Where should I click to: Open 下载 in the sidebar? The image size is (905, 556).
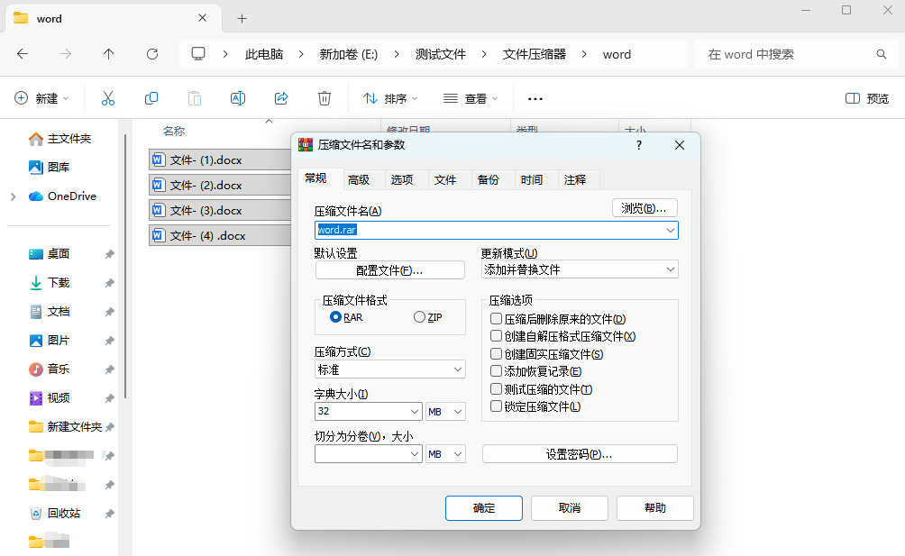click(50, 283)
